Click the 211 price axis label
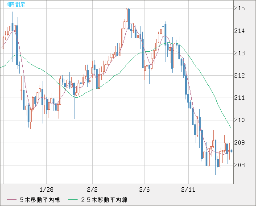The width and height of the screenshot is (256, 206). point(239,98)
